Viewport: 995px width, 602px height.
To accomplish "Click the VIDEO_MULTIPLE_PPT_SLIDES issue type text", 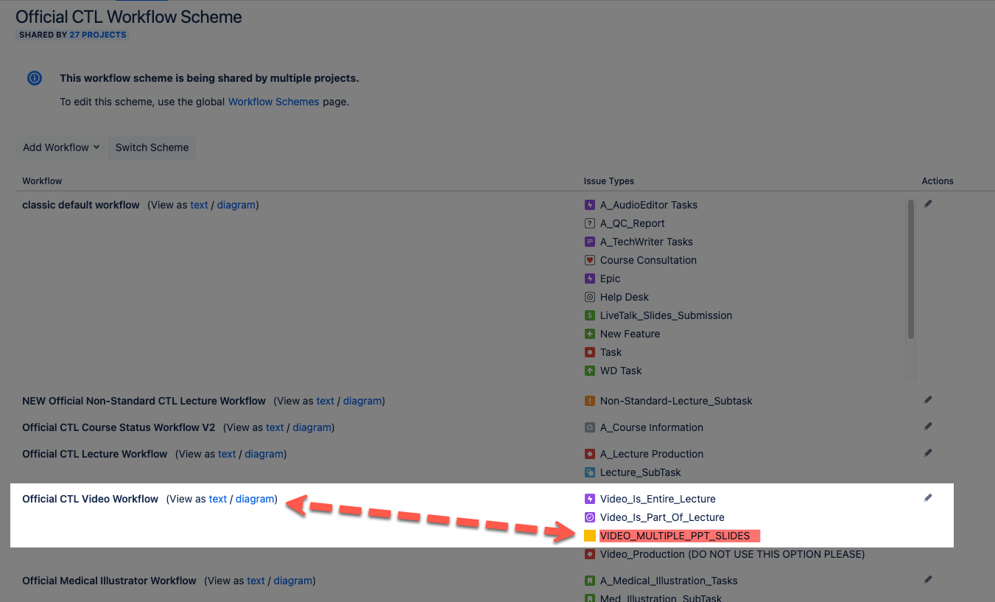I will (x=675, y=536).
